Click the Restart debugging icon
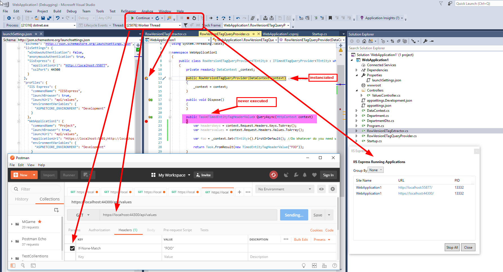Viewport: 503px width, 272px height. 194,18
